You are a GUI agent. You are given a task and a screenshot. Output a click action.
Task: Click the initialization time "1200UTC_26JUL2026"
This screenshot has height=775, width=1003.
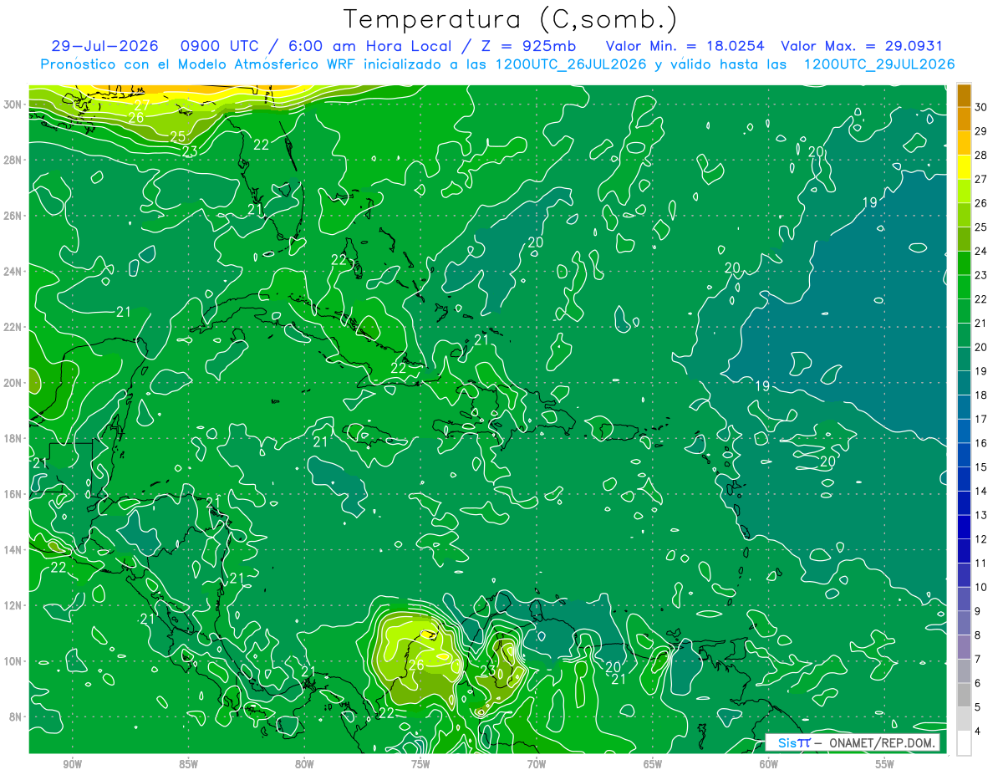tap(571, 64)
